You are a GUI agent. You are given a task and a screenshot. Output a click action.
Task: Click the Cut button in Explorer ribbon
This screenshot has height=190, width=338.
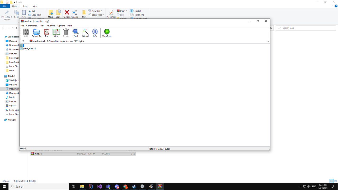(31, 11)
